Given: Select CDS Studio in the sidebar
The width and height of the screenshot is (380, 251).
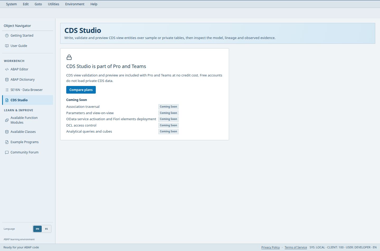Looking at the screenshot, I should point(28,100).
